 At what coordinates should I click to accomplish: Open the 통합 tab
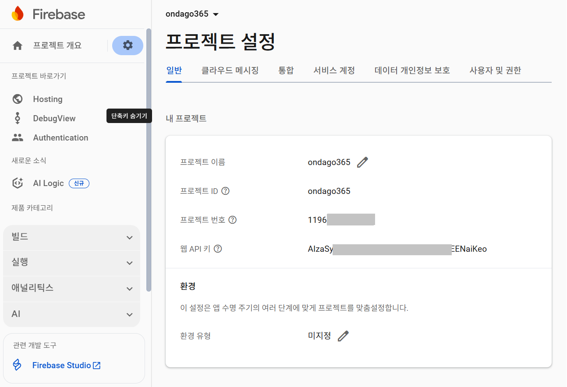point(286,70)
